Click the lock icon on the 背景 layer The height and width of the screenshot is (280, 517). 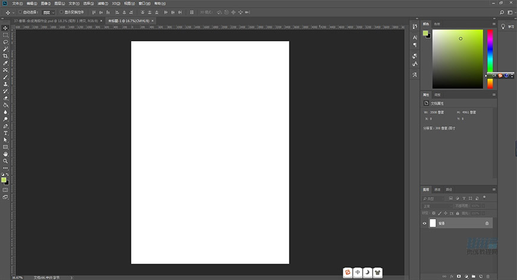487,224
